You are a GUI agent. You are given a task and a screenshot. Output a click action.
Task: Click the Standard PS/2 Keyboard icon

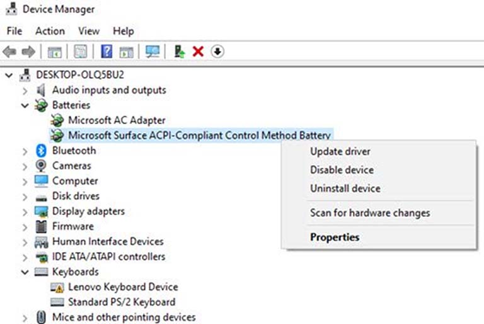point(57,302)
